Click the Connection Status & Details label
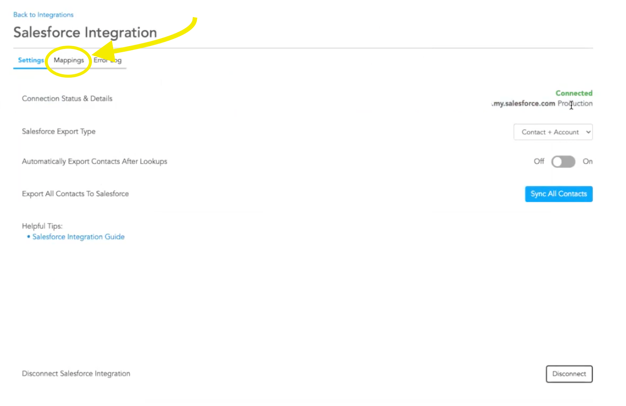The image size is (626, 406). 67,99
